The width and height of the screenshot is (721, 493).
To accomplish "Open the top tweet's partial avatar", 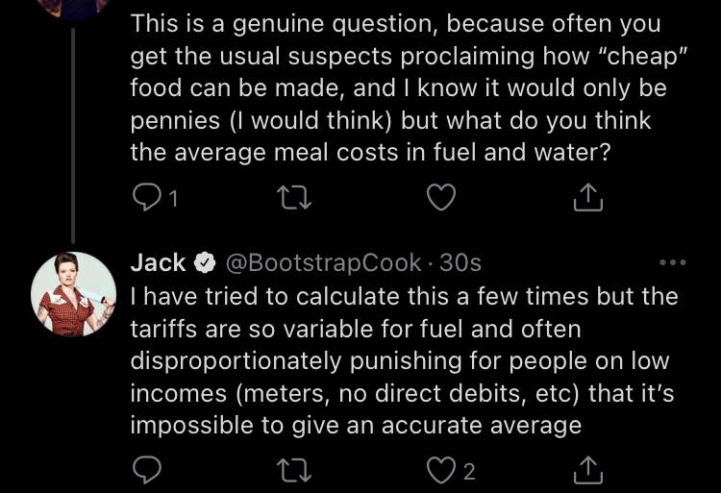I will point(74,10).
